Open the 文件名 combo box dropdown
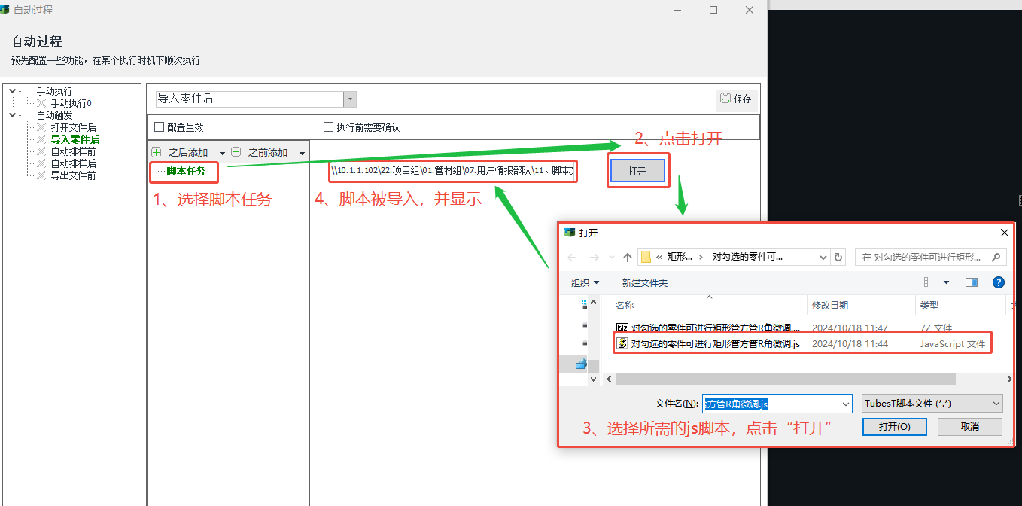Screen dimensions: 1022x506 [845, 404]
